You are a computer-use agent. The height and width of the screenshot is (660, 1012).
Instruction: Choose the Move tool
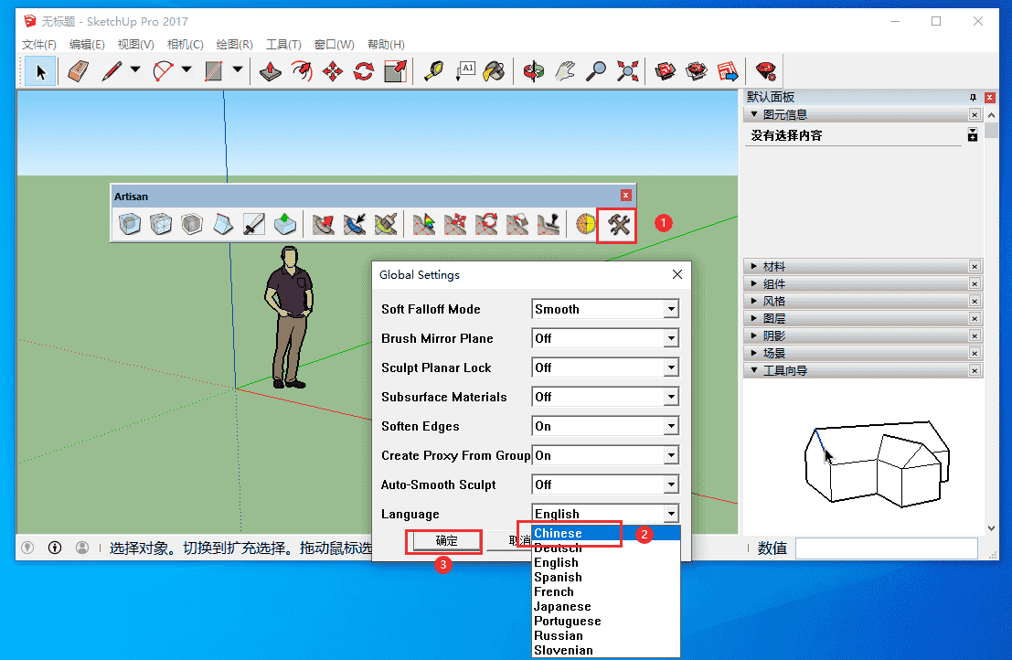coord(333,71)
